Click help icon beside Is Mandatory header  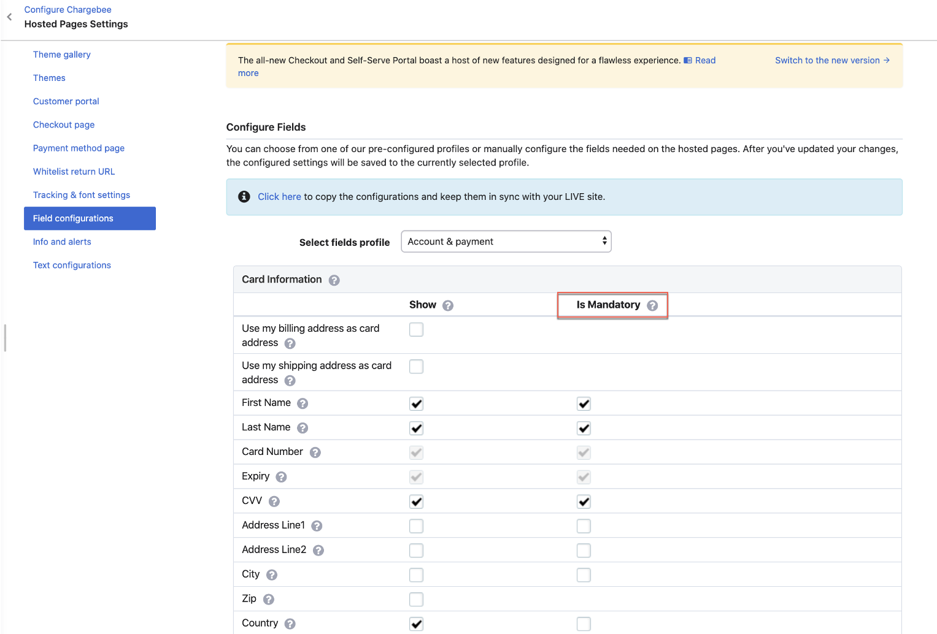(652, 305)
